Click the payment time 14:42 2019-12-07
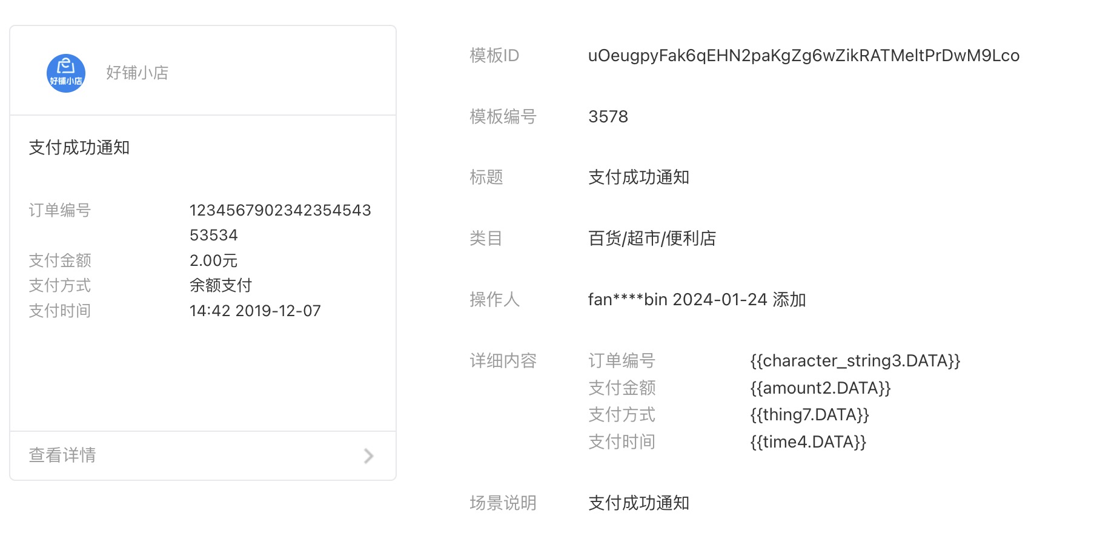This screenshot has height=539, width=1094. coord(255,311)
